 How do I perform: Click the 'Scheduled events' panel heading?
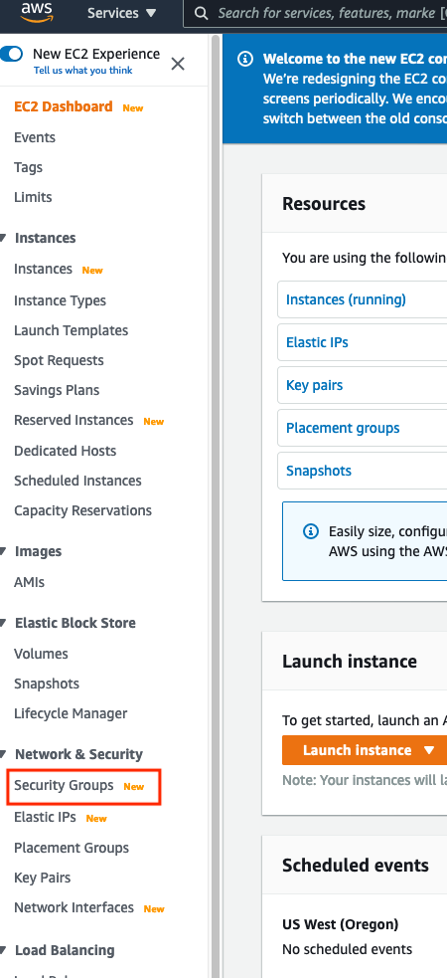tap(356, 866)
